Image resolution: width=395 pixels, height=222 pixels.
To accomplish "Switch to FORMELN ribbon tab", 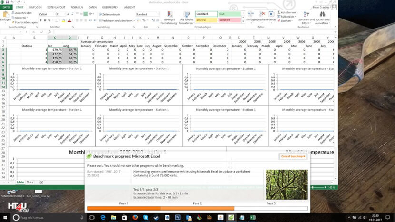I will pos(77,7).
